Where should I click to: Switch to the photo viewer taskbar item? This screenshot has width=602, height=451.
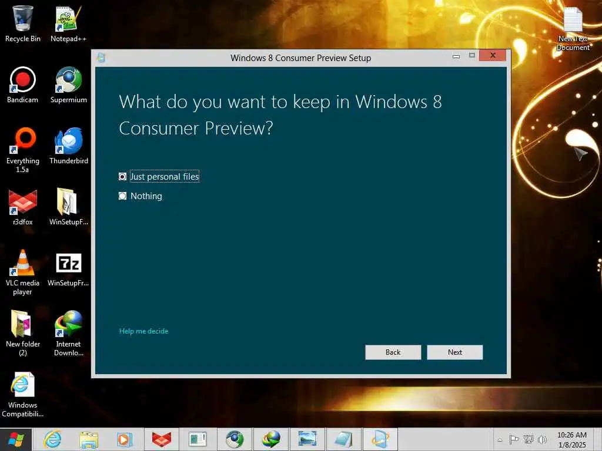point(307,439)
